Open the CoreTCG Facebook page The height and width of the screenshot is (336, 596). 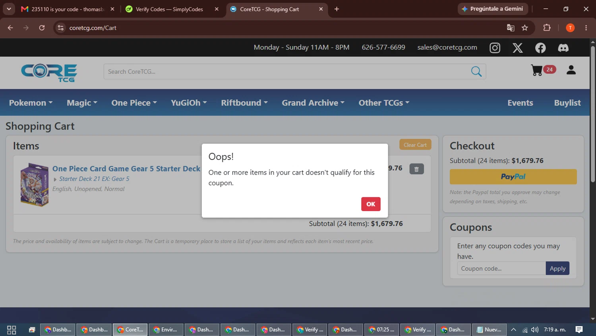coord(540,48)
